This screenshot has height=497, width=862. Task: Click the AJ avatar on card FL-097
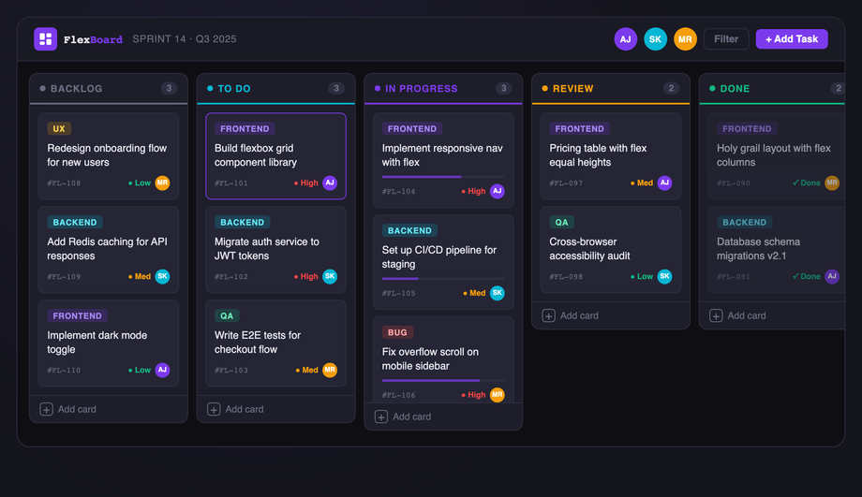tap(664, 183)
